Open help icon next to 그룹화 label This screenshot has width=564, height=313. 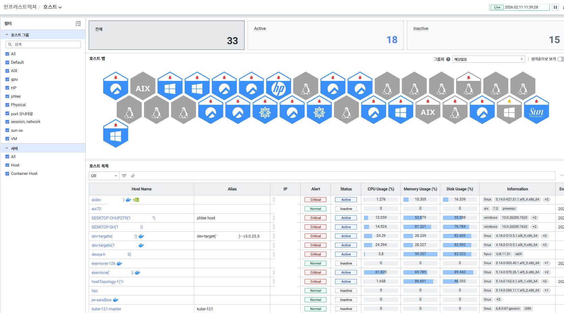pyautogui.click(x=448, y=59)
